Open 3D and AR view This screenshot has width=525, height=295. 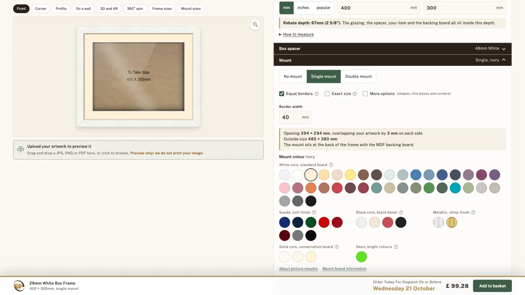click(x=109, y=9)
